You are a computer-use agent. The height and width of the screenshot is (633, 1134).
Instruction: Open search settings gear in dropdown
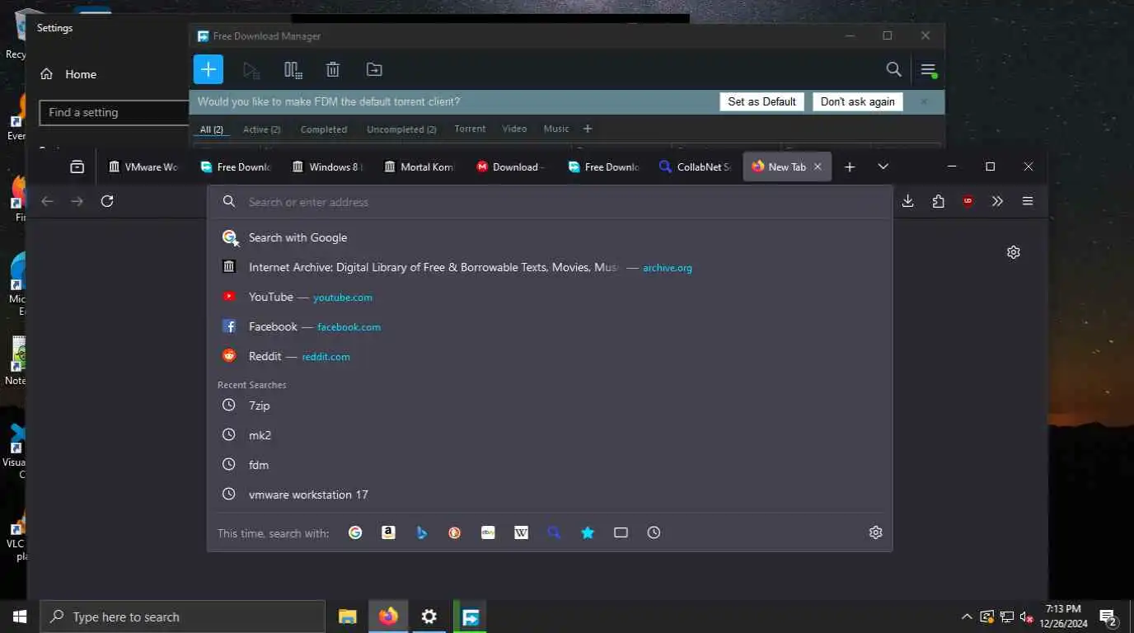click(875, 532)
